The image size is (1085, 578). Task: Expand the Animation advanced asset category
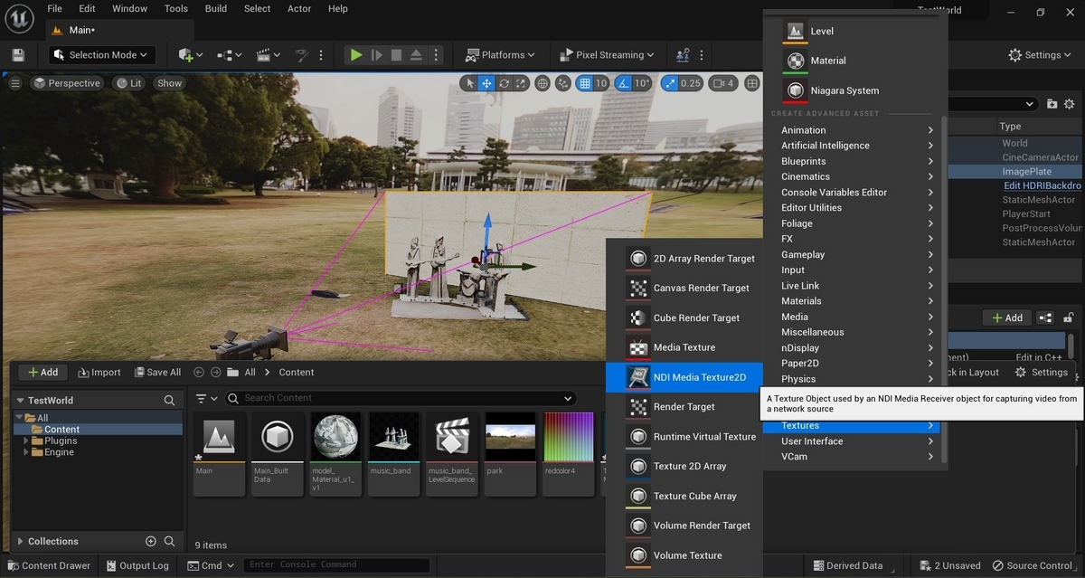[x=855, y=130]
